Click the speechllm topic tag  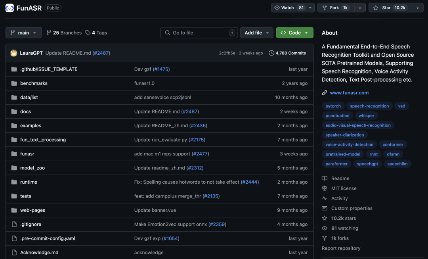pos(397,164)
